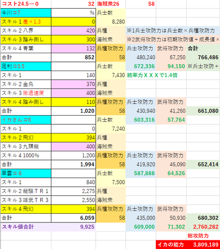Select the 合計 value 766,486 cell

[203, 57]
